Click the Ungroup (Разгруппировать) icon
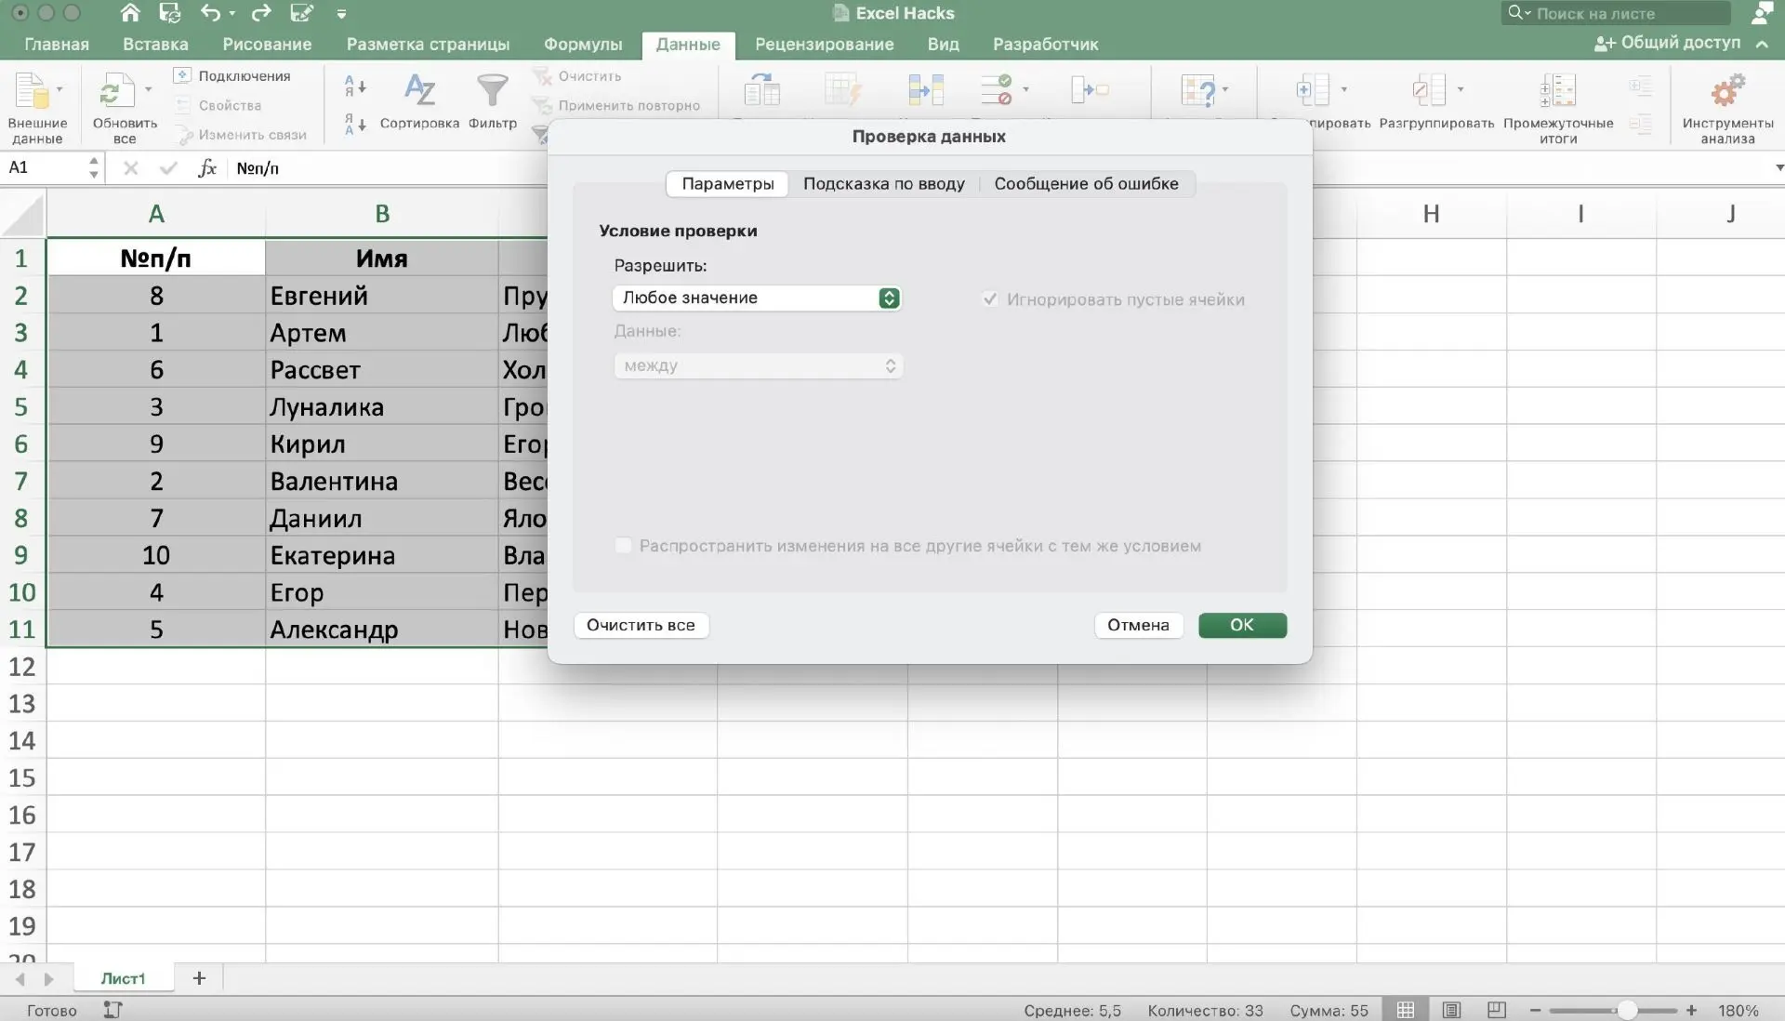 (x=1428, y=91)
